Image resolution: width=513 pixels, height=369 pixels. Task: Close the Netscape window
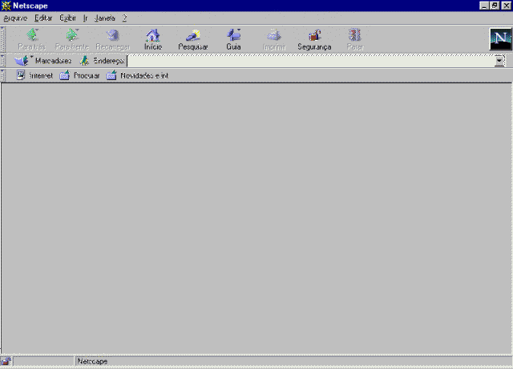point(506,6)
